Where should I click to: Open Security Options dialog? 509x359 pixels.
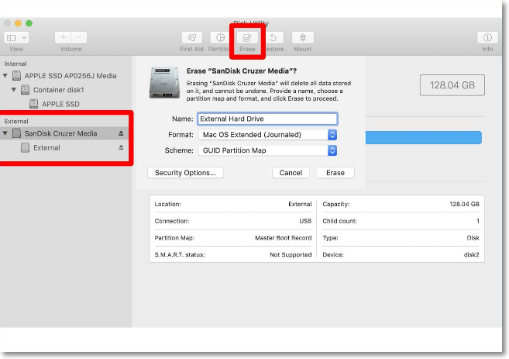185,173
